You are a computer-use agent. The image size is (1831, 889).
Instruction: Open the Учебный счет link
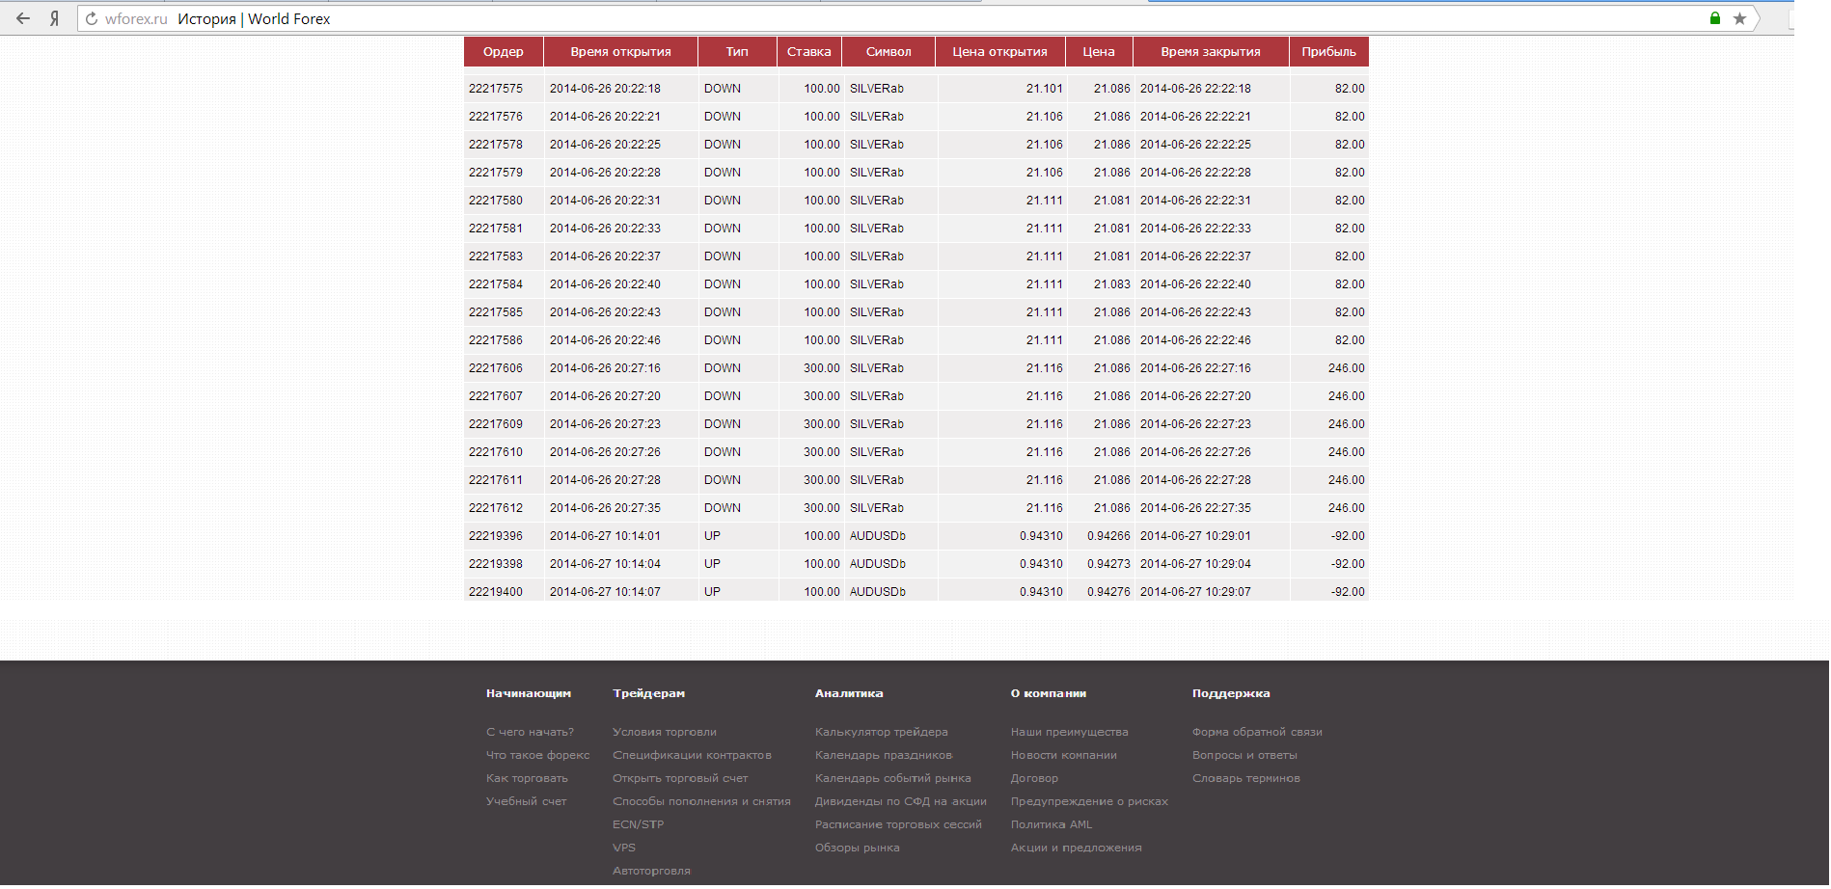tap(526, 801)
